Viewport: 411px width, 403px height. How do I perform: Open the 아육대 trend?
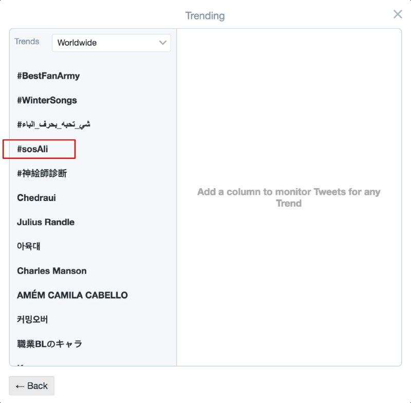click(29, 246)
